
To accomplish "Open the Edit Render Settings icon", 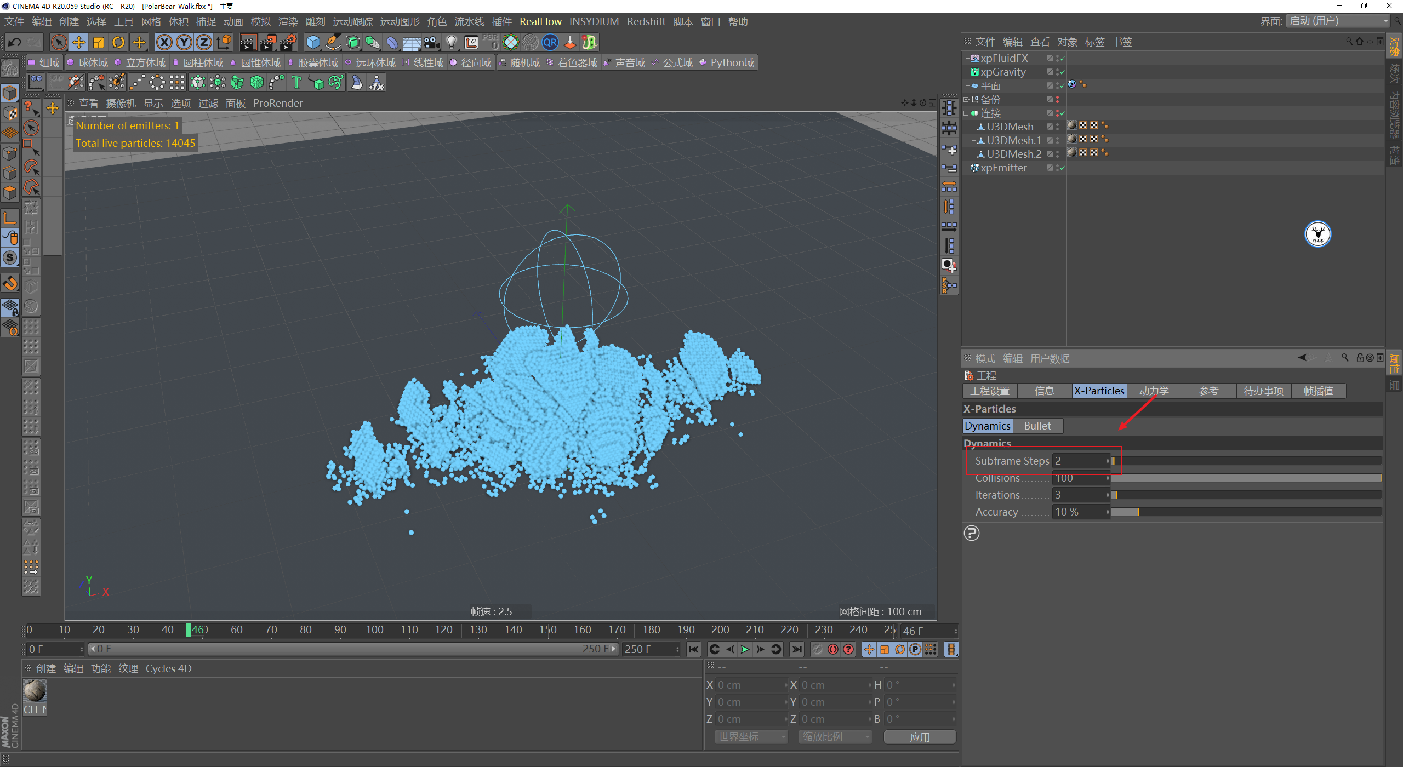I will pyautogui.click(x=288, y=42).
